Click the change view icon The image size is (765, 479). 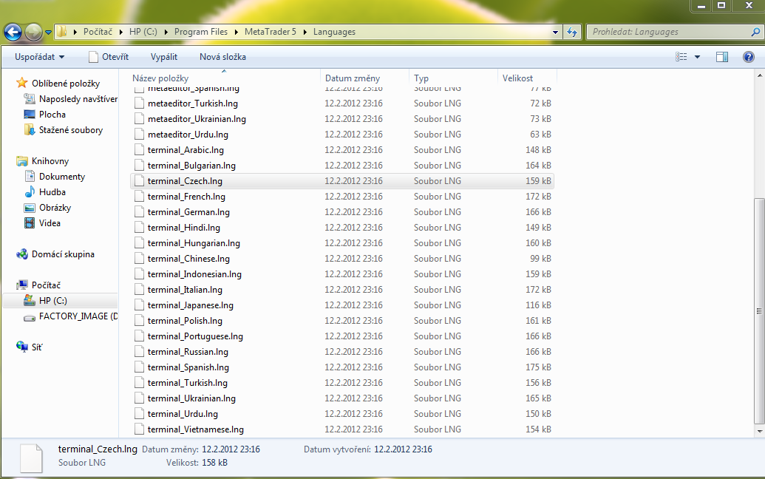681,57
